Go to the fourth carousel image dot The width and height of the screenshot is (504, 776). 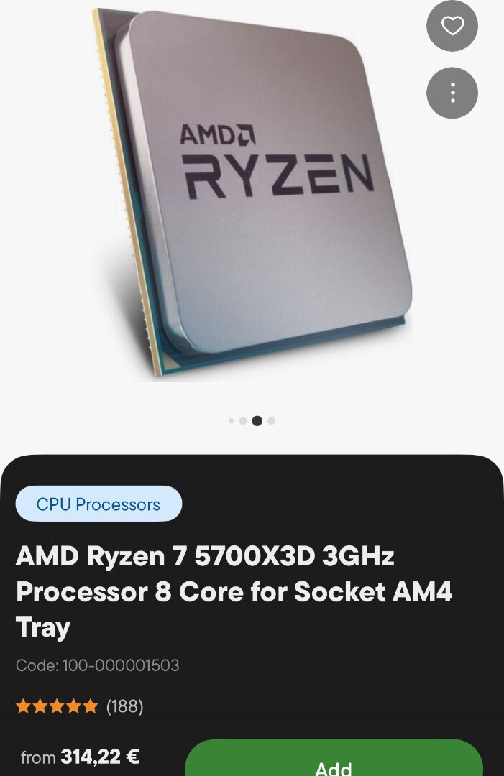click(271, 420)
